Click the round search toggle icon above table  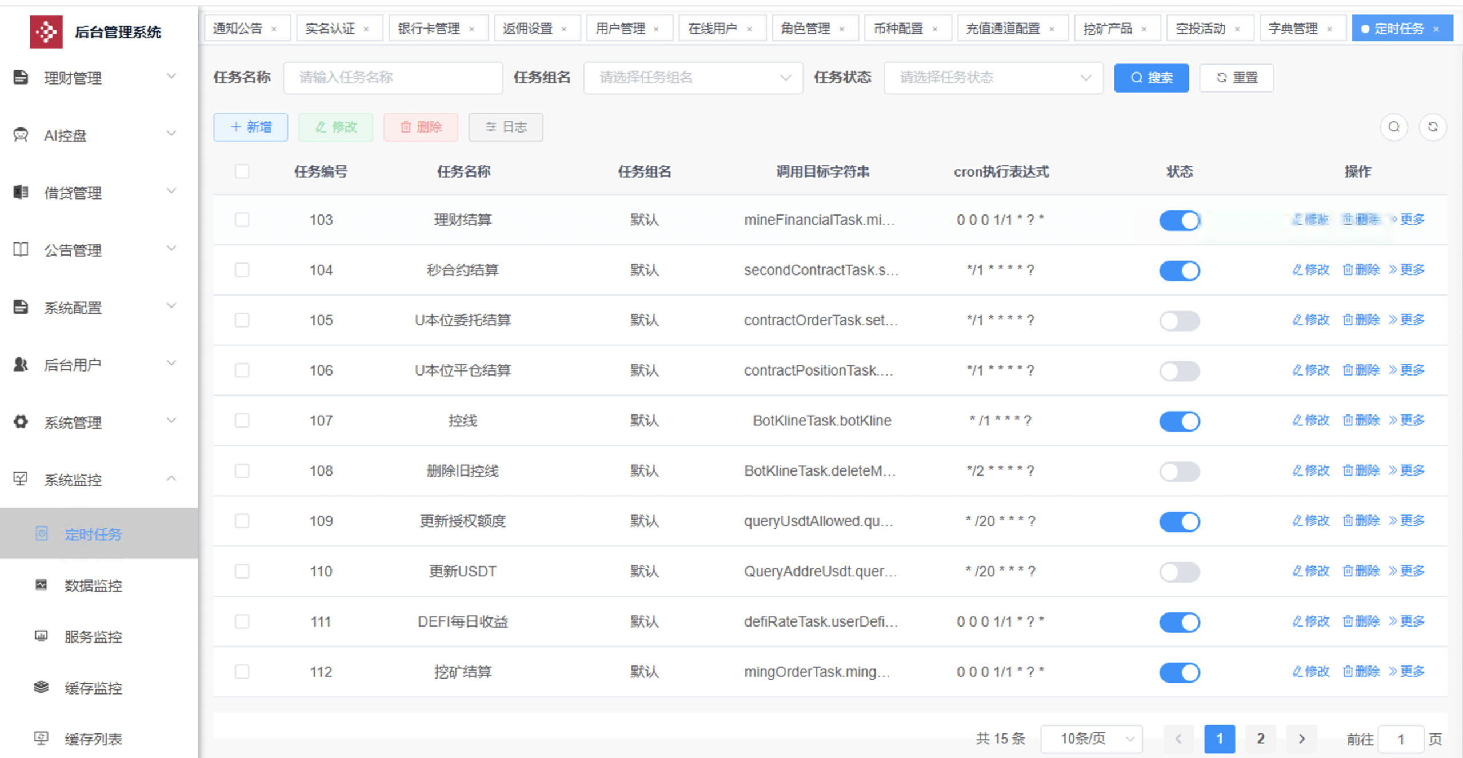pos(1393,127)
